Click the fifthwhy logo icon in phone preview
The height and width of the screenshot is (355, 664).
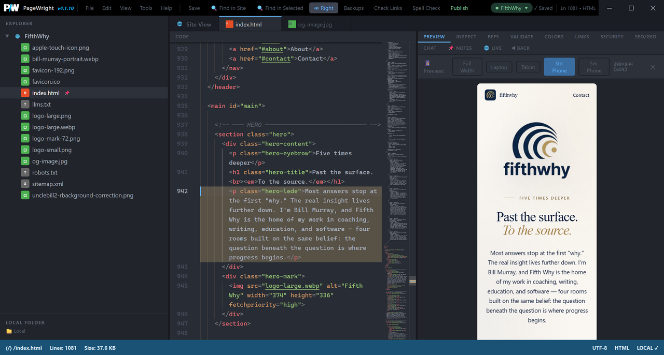coord(490,95)
